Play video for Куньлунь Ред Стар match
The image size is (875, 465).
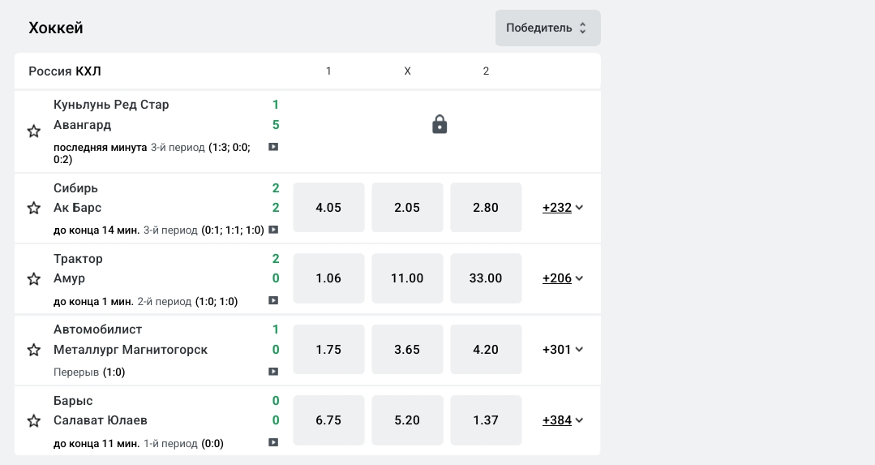(273, 147)
